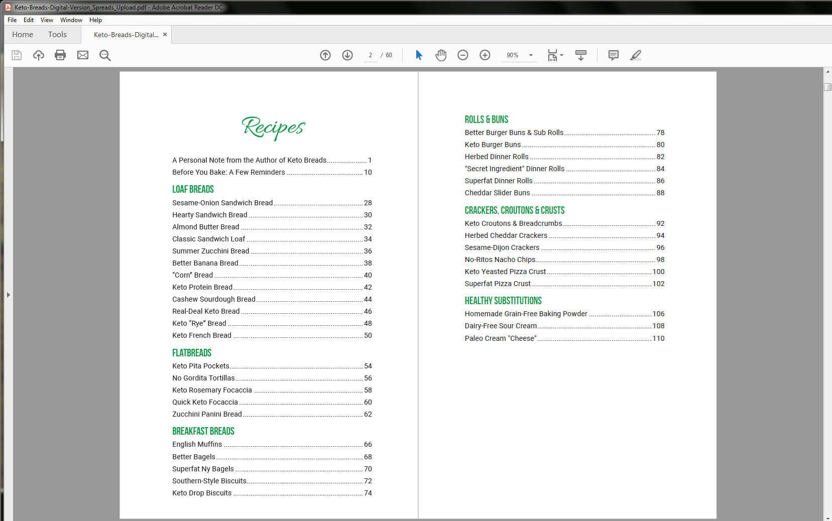Activate the Selection arrow tool
Screen dimensions: 832x521
coord(419,55)
